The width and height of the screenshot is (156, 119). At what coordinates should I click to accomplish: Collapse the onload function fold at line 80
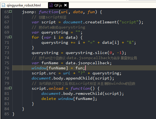(11, 88)
